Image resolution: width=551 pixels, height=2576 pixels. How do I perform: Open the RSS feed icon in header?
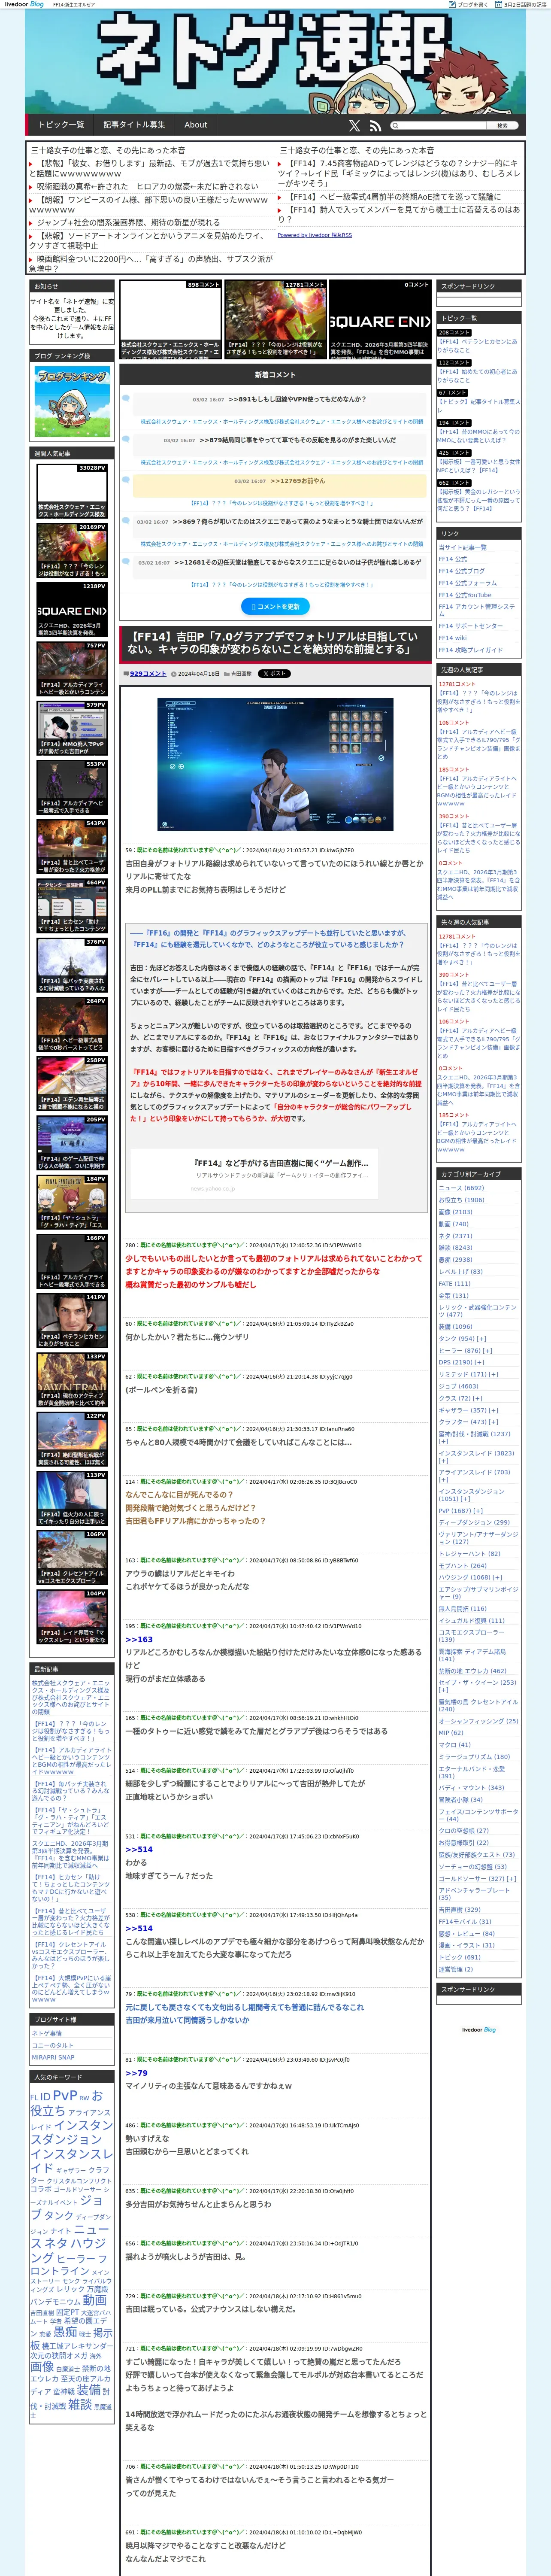coord(375,125)
